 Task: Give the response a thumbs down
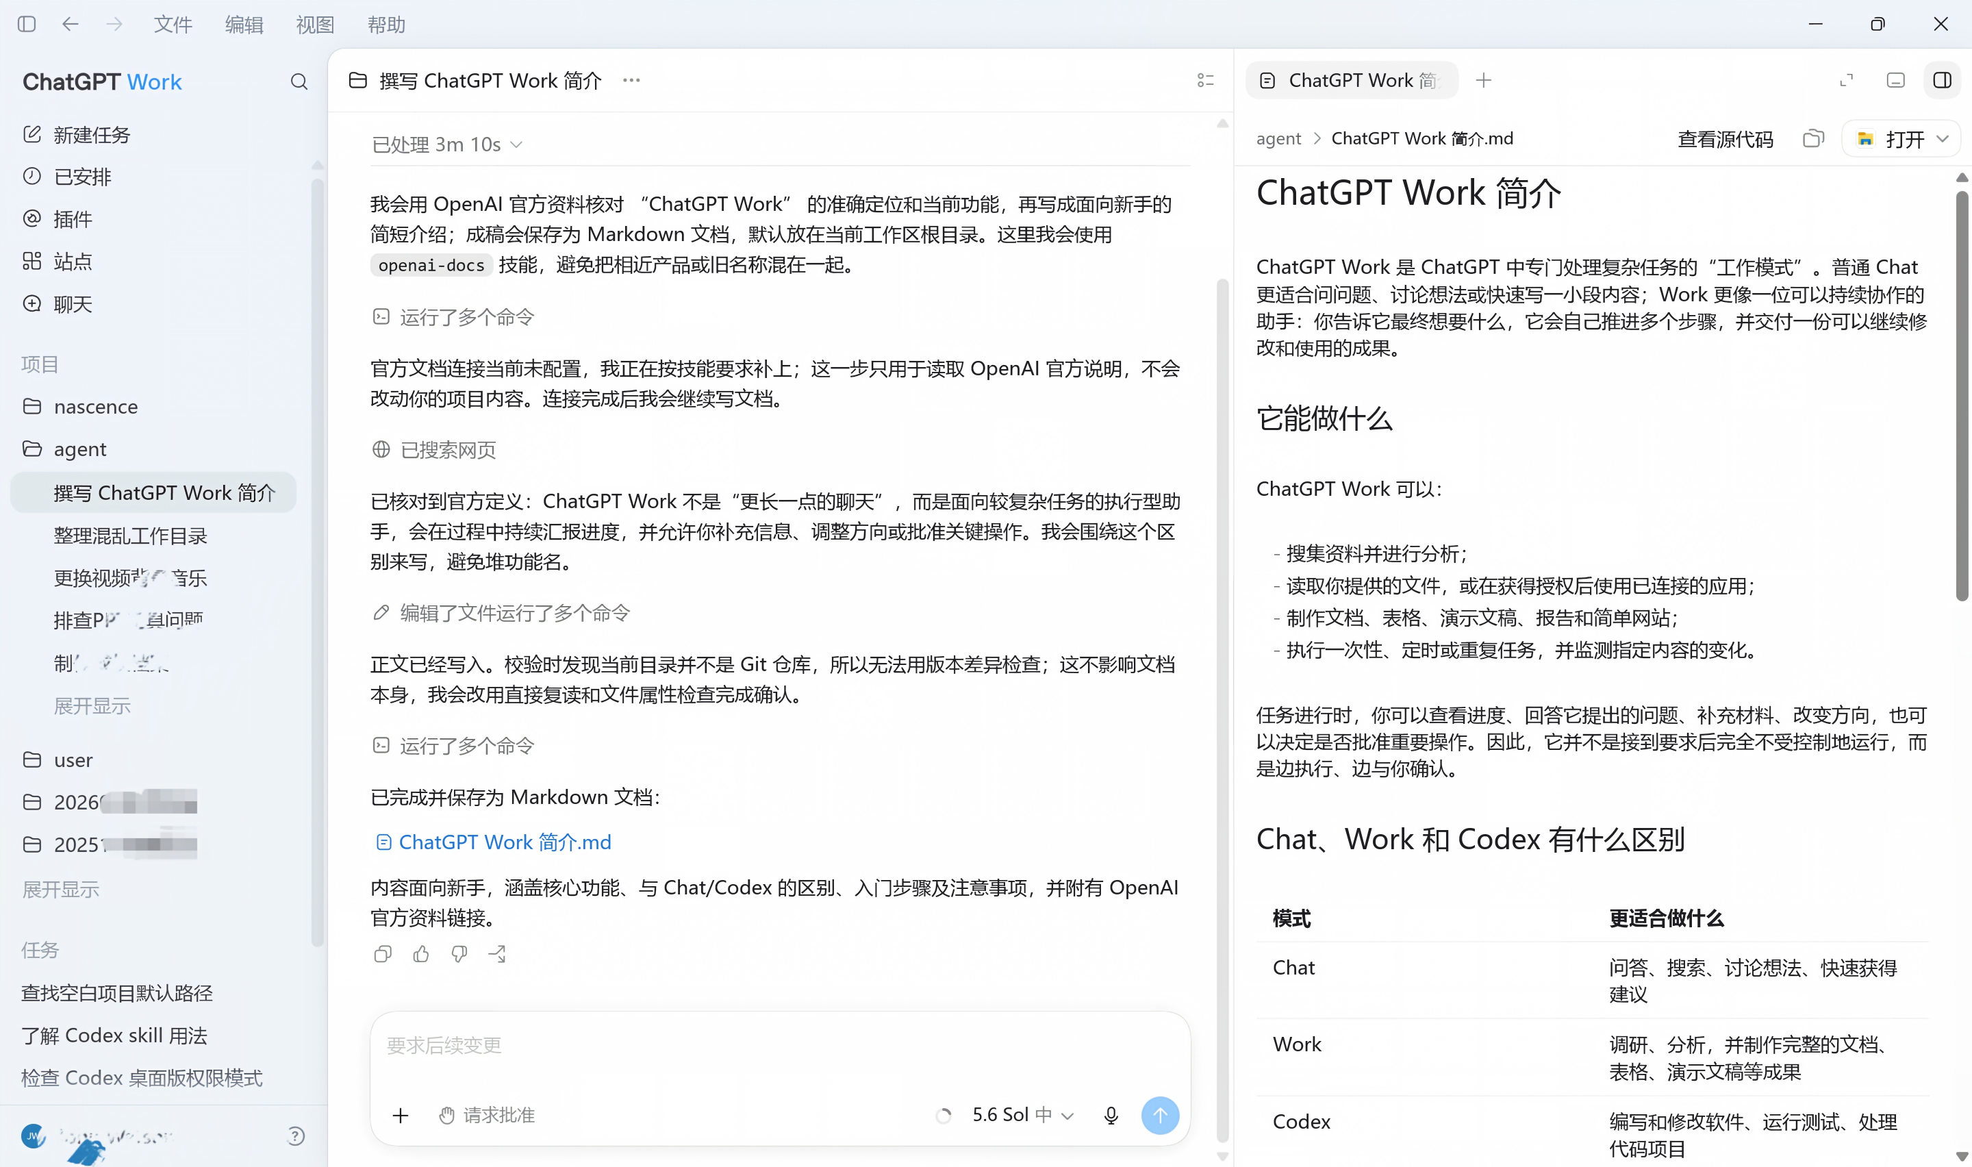tap(459, 954)
